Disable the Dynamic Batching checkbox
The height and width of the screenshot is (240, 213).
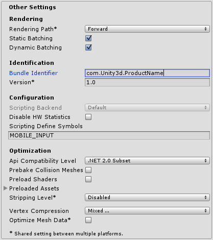(x=88, y=47)
